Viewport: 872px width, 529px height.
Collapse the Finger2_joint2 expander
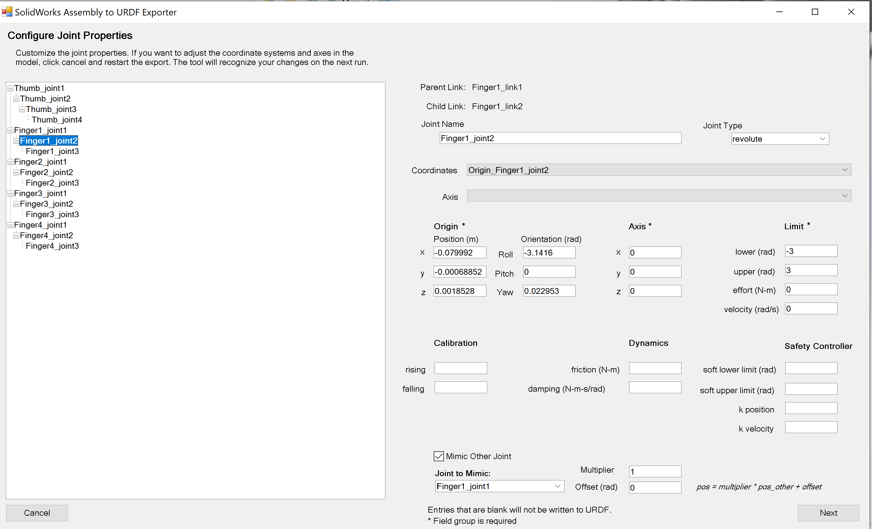pos(16,172)
